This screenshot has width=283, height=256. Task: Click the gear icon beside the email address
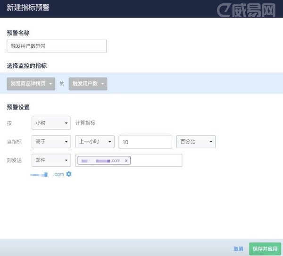pos(69,174)
